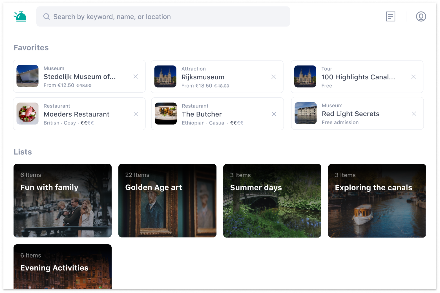Open the Moeders Restaurant title
The height and width of the screenshot is (293, 440).
click(x=76, y=114)
